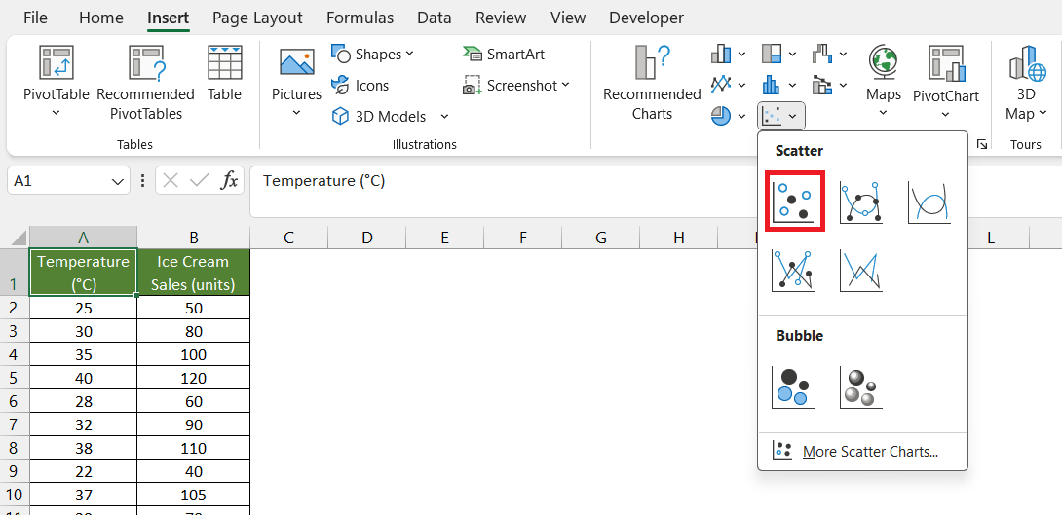Screen dimensions: 1062x515
Task: Open the combo chart menu
Action: [x=829, y=86]
